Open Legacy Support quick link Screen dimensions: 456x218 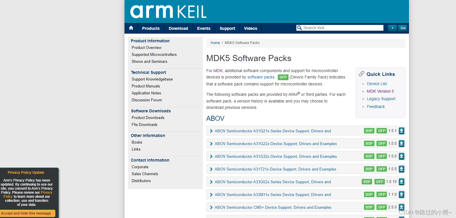(381, 99)
